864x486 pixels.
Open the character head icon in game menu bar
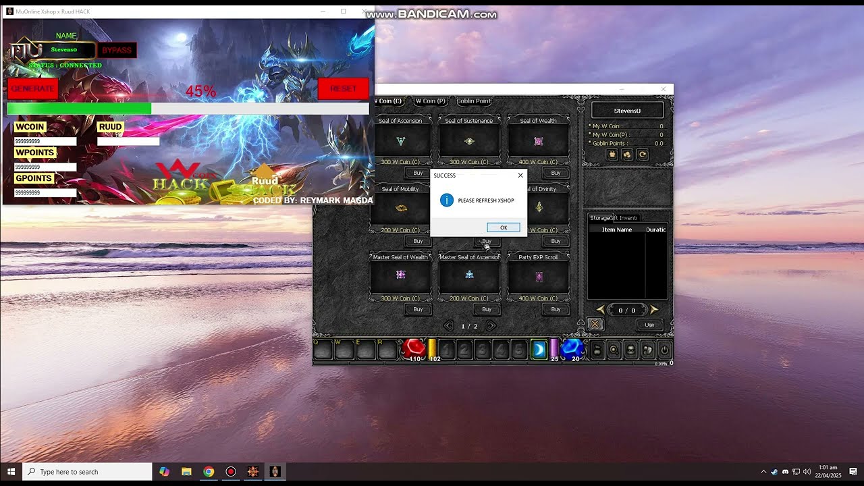click(630, 350)
